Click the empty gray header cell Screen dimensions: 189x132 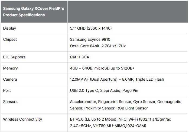(128, 12)
